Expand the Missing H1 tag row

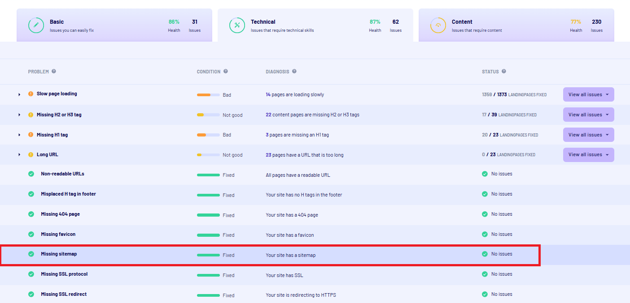(19, 135)
